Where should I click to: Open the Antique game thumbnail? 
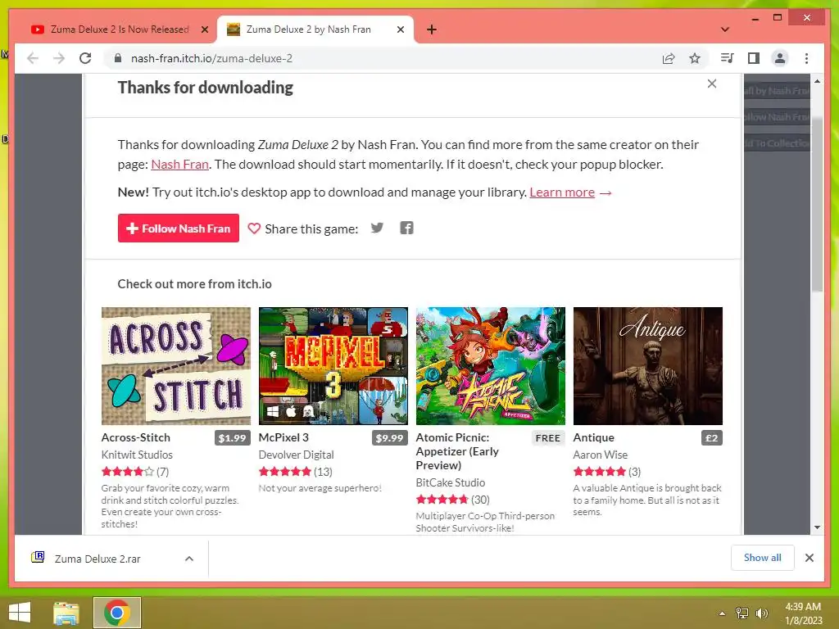tap(648, 366)
